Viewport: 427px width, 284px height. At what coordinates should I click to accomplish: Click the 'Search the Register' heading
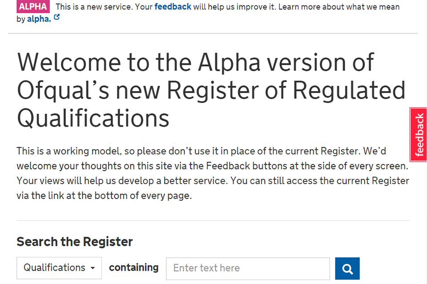pos(74,242)
